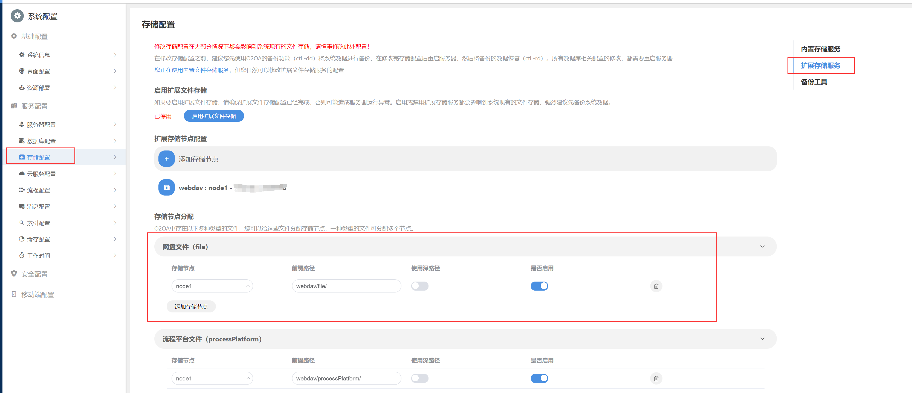Click the 数据库配置 database icon
The image size is (912, 393).
coord(22,141)
